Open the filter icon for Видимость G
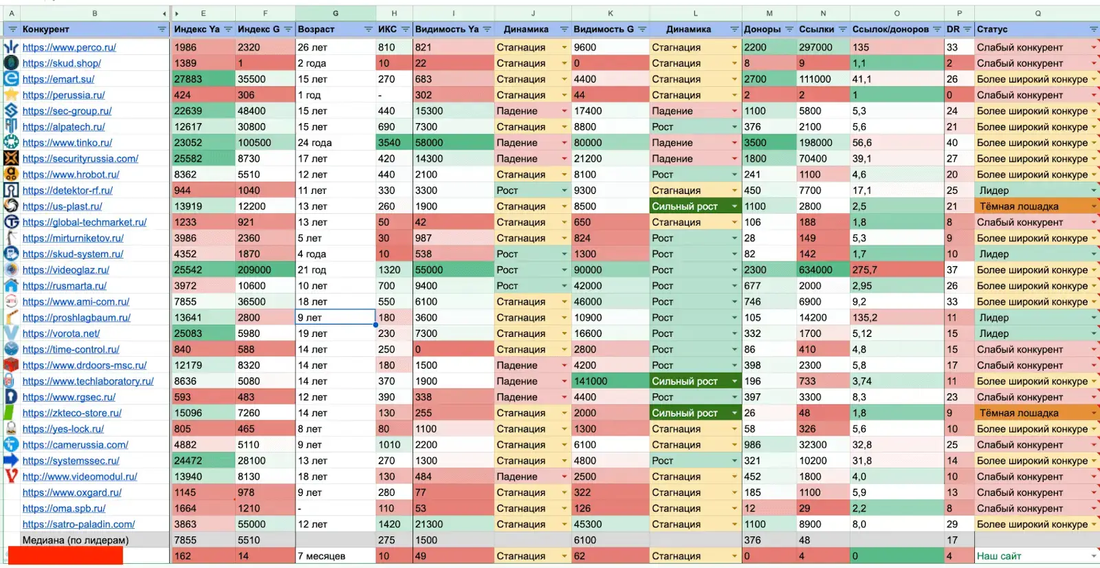 click(642, 30)
